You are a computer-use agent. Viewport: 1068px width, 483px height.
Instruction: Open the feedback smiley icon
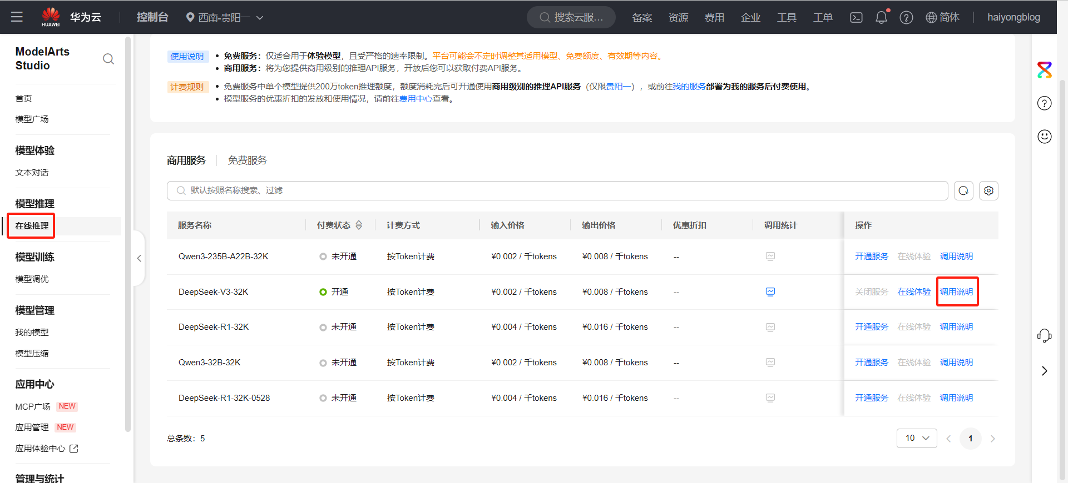[1045, 137]
